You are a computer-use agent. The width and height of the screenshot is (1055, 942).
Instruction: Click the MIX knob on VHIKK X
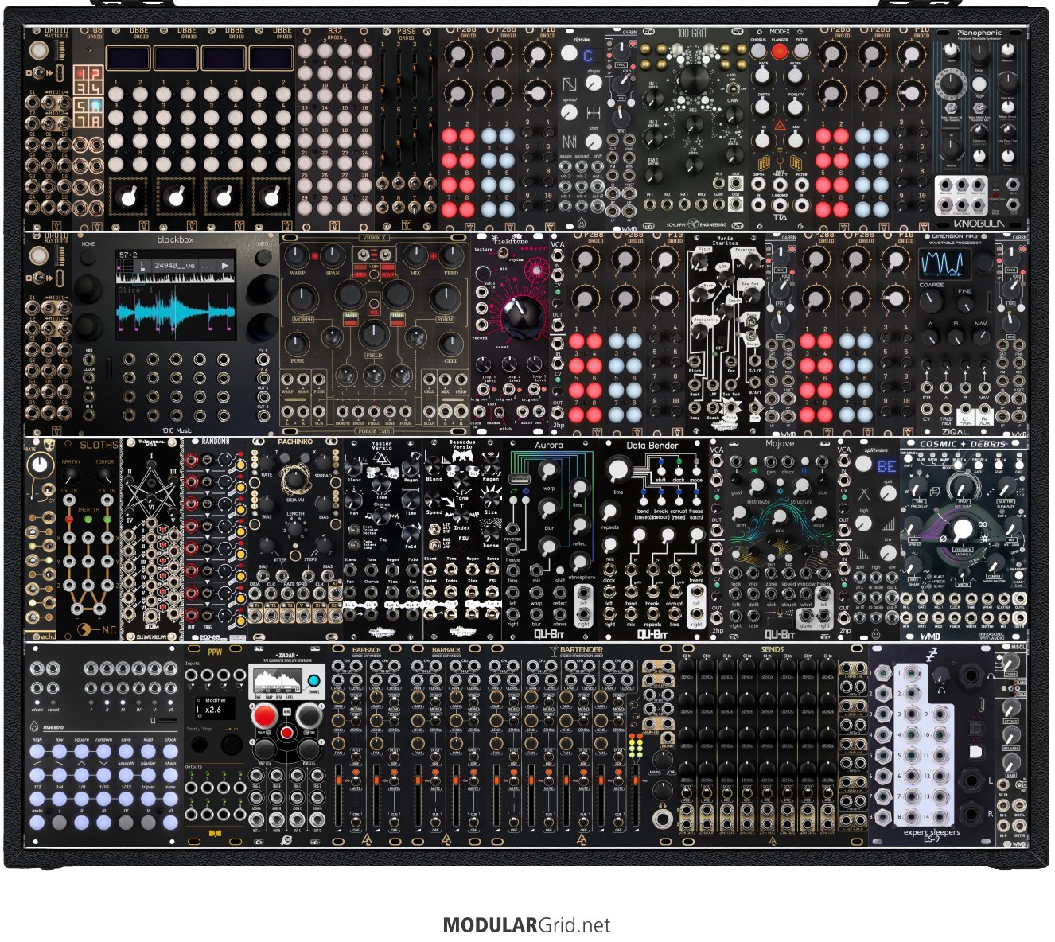tap(415, 255)
